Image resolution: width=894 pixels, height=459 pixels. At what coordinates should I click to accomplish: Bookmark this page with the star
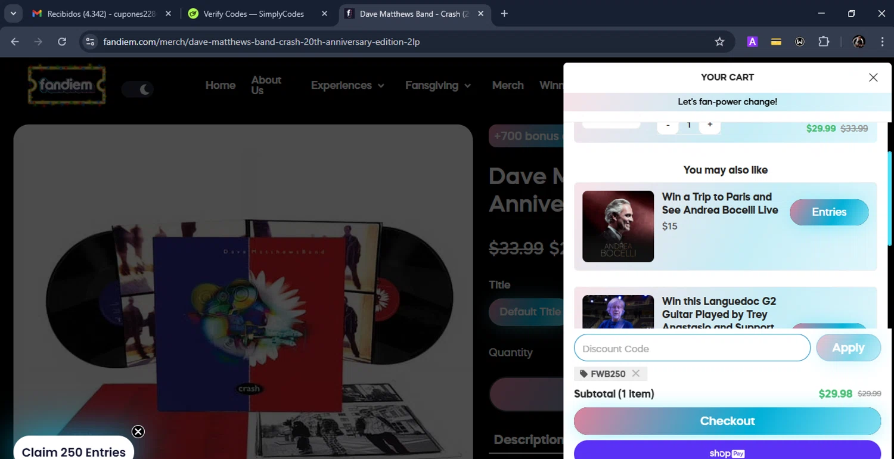[x=719, y=42]
